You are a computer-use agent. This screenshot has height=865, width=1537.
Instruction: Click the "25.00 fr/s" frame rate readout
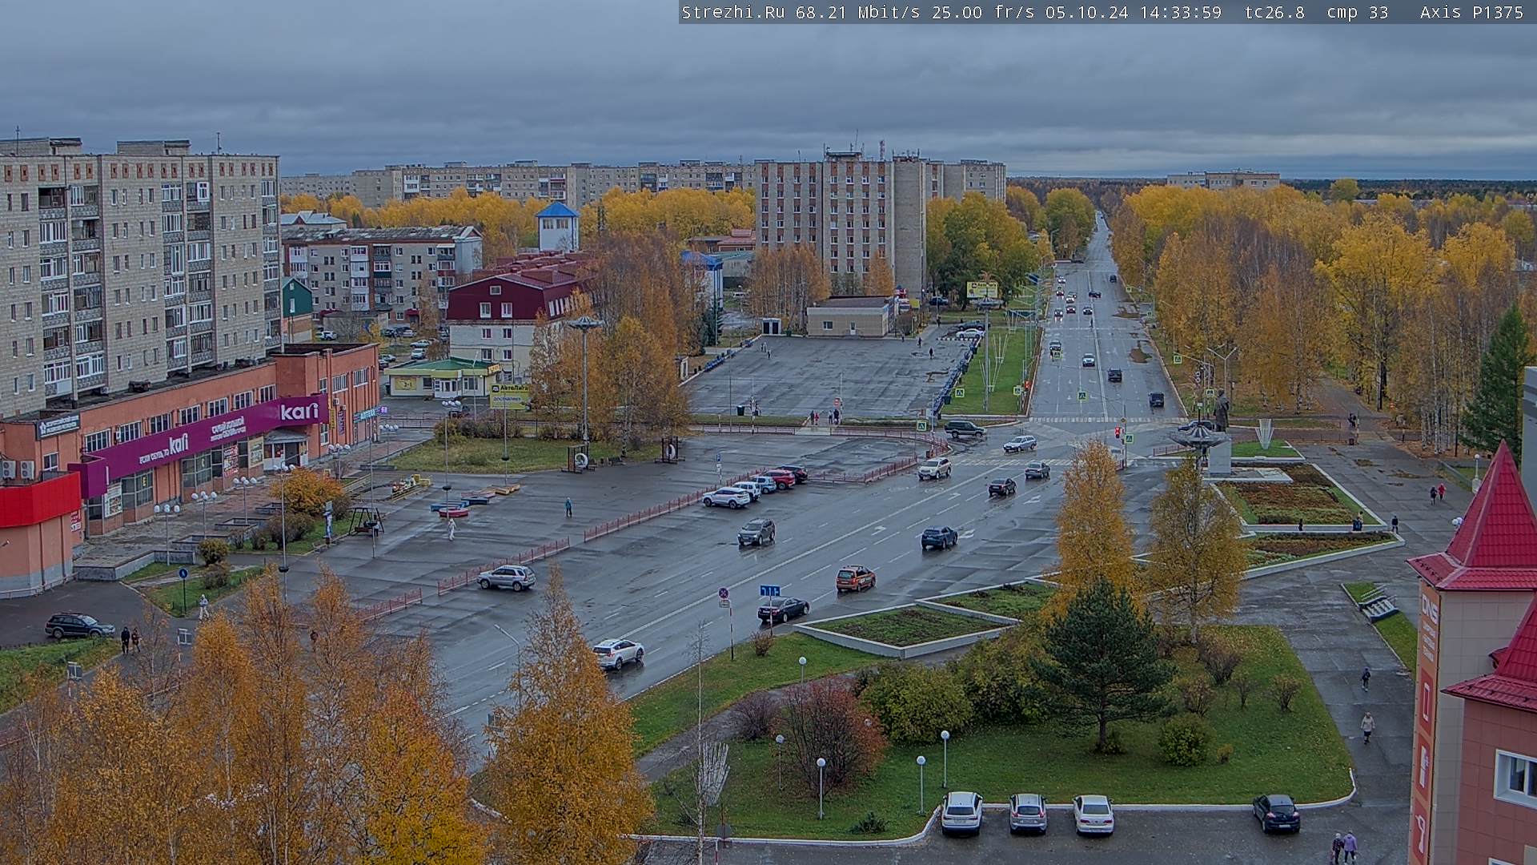(x=983, y=12)
